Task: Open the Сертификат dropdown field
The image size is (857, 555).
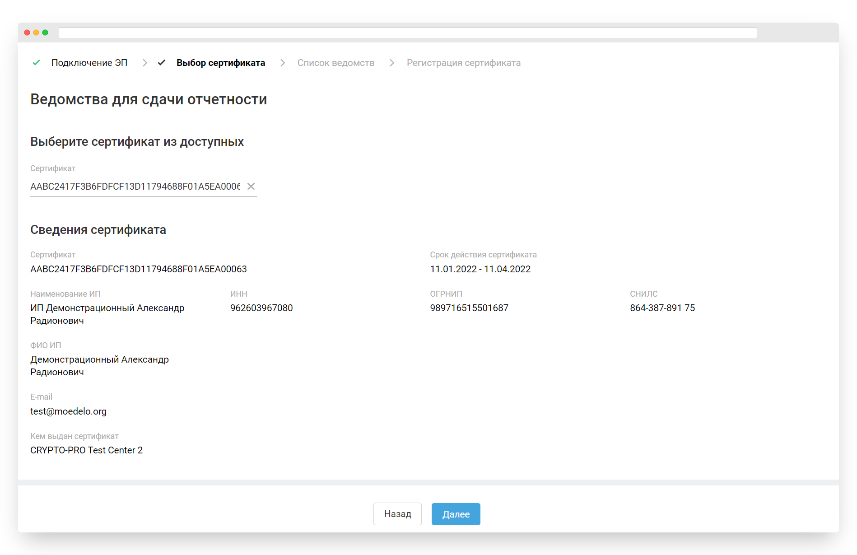Action: click(135, 187)
